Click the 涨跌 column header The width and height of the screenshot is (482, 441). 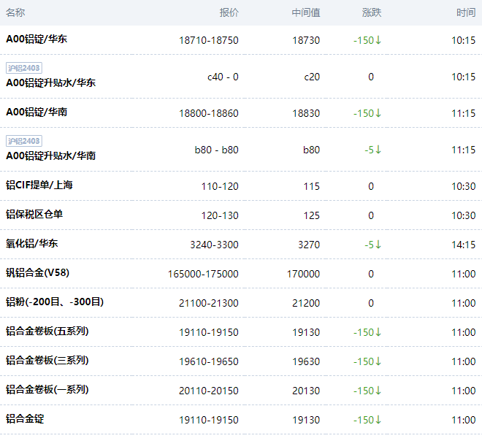(372, 12)
